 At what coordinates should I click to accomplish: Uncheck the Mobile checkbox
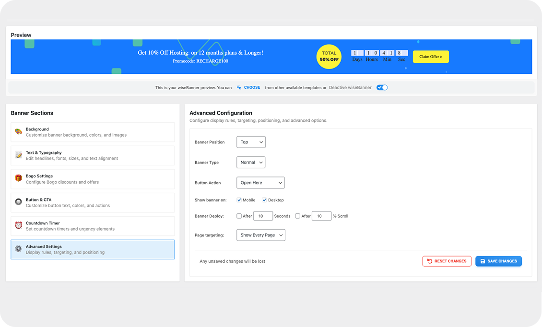coord(239,200)
